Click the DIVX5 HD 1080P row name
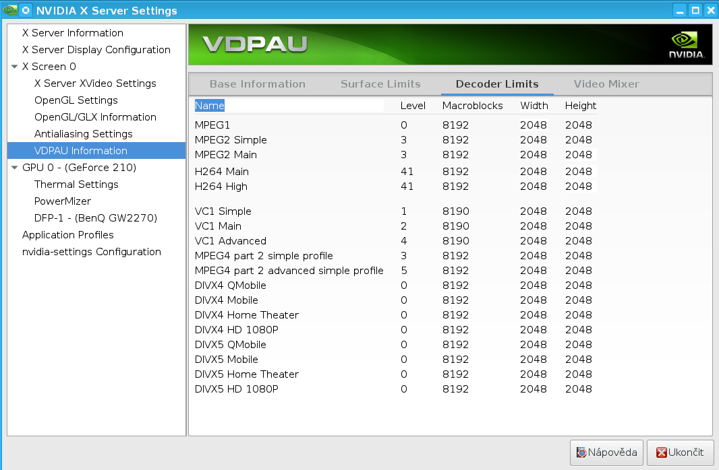 click(x=236, y=389)
